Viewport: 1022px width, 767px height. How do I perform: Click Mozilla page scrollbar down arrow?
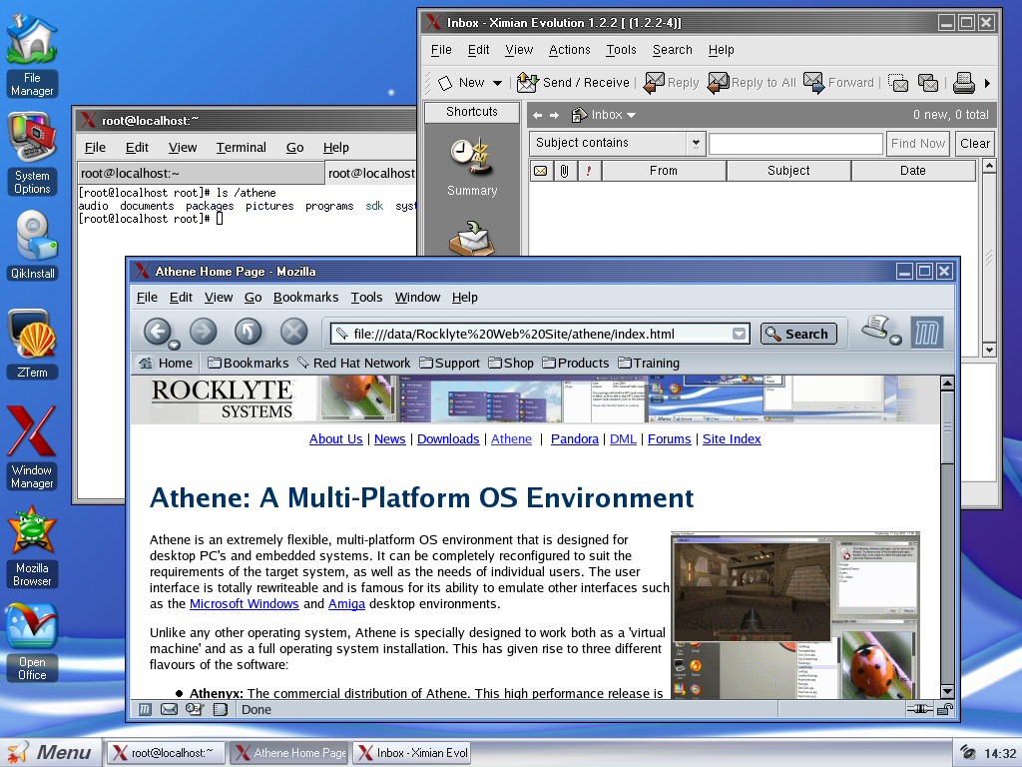tap(948, 691)
